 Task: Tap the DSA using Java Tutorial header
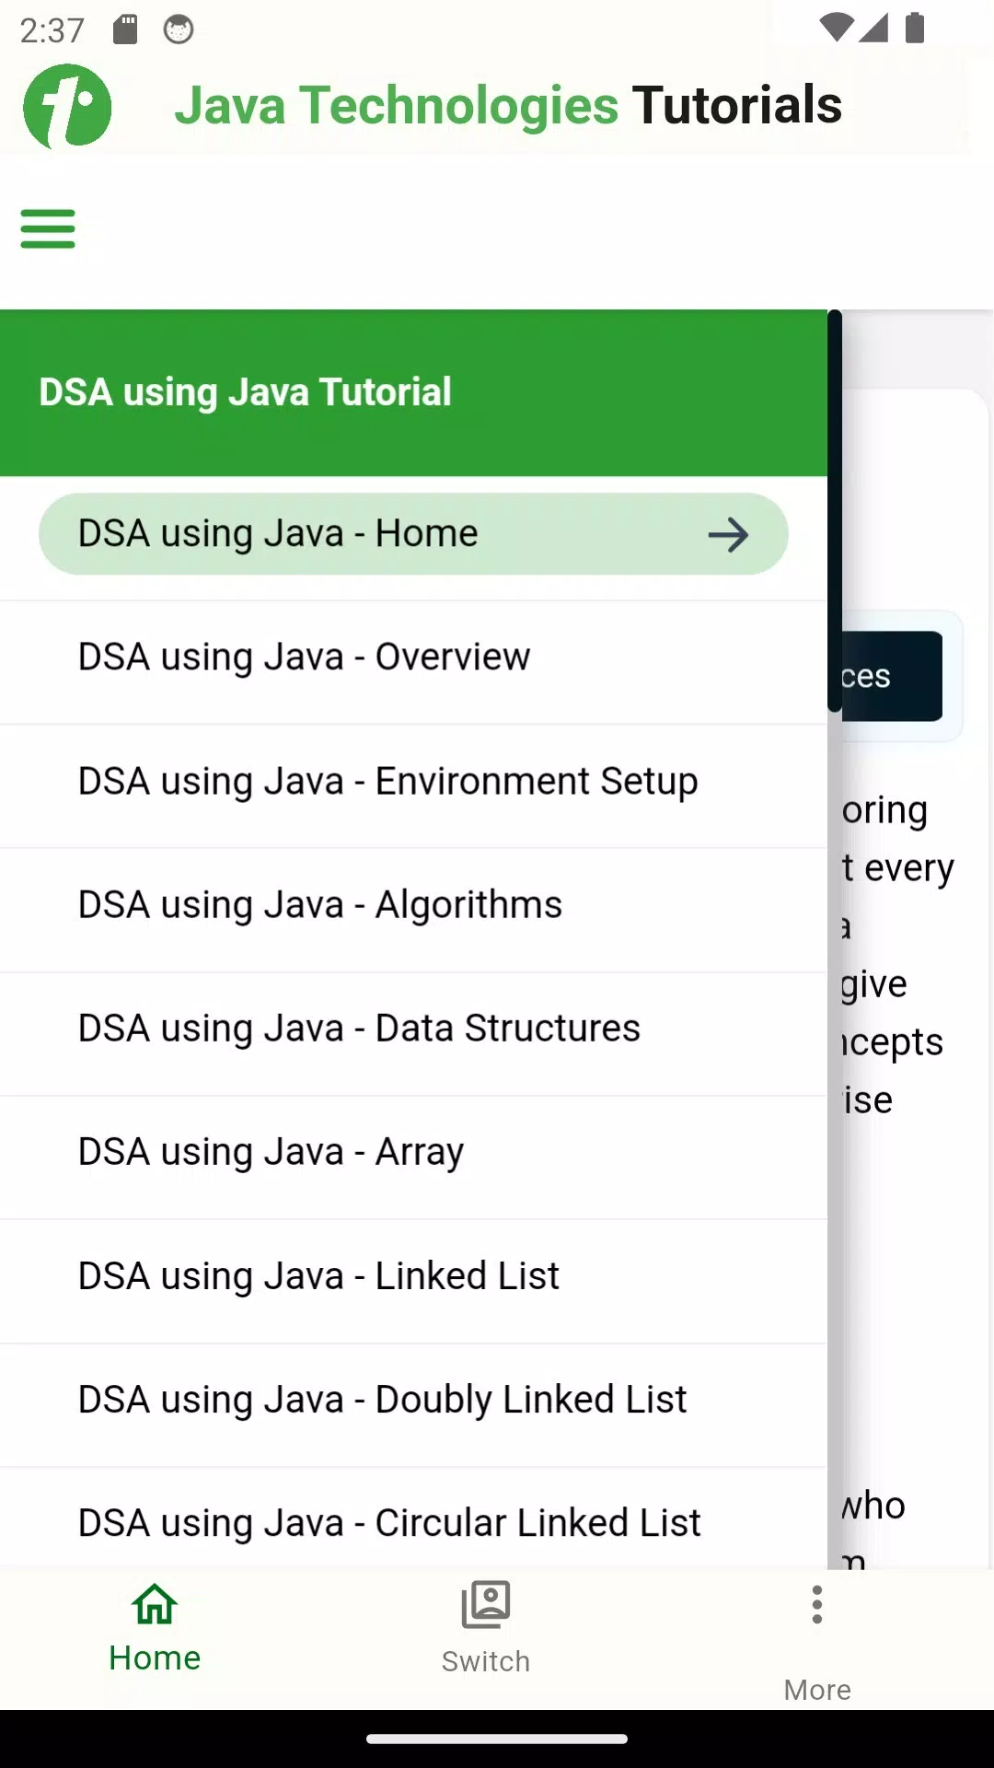click(413, 393)
